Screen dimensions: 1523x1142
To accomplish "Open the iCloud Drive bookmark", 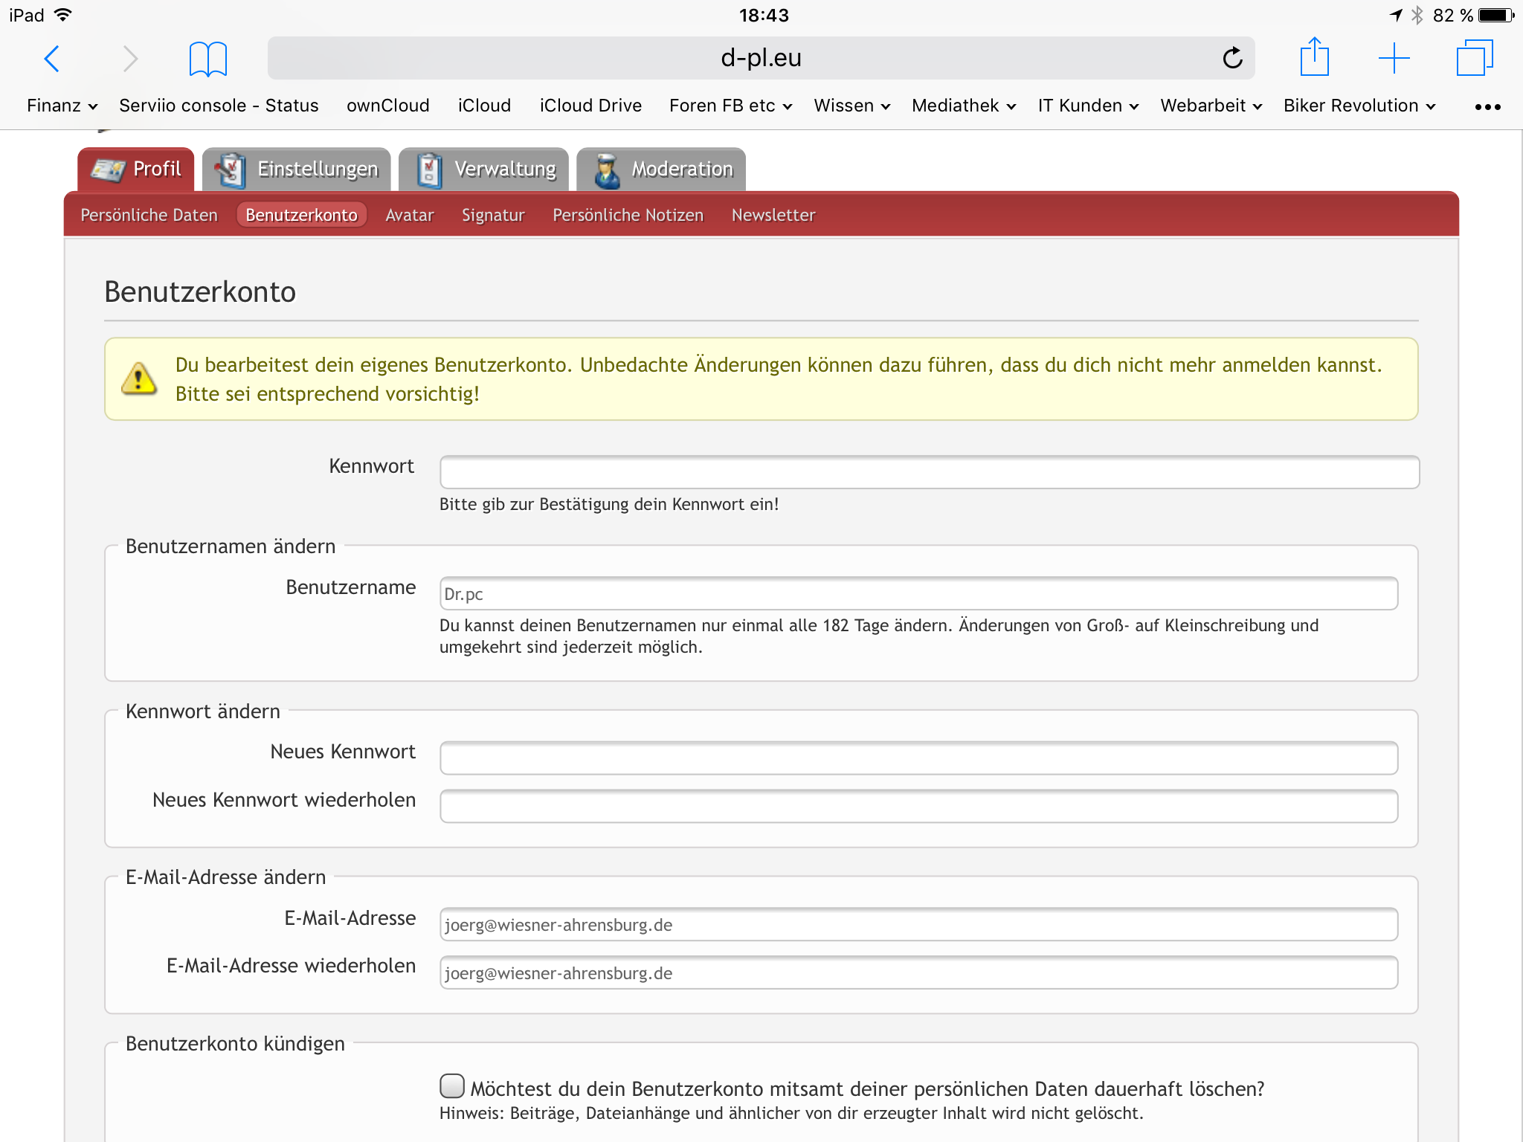I will coord(590,106).
